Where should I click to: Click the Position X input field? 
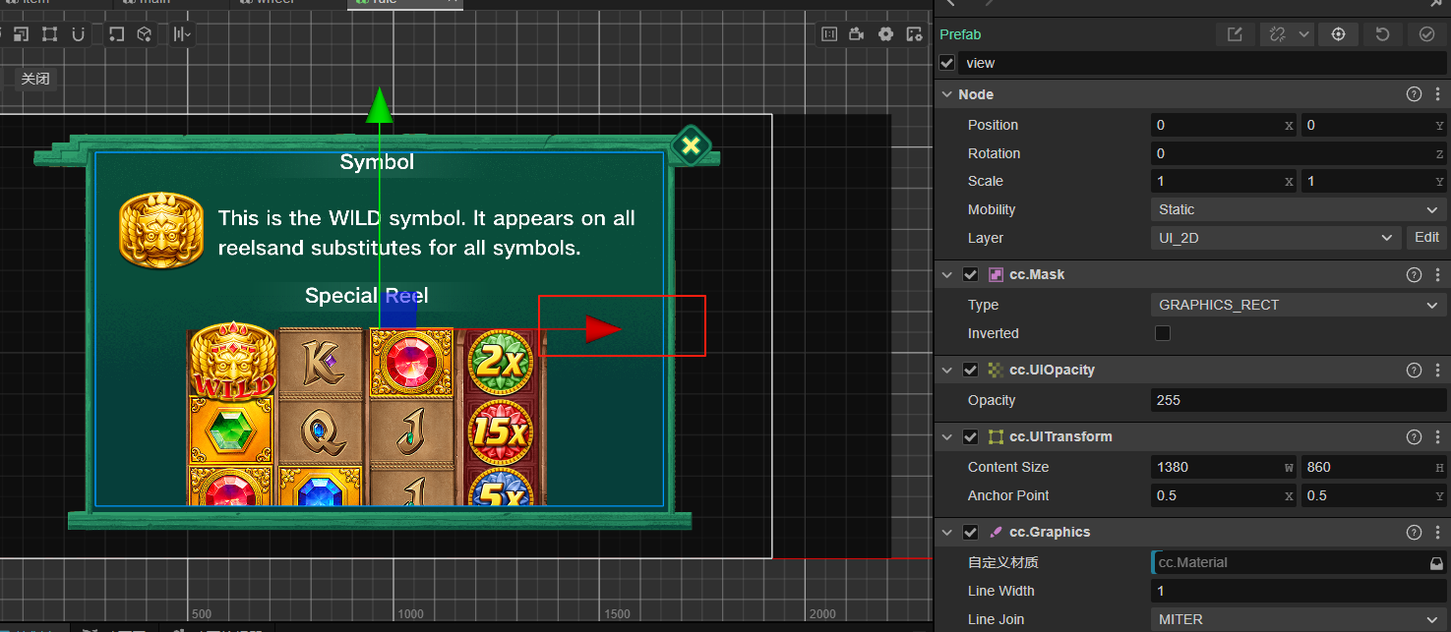click(1224, 125)
